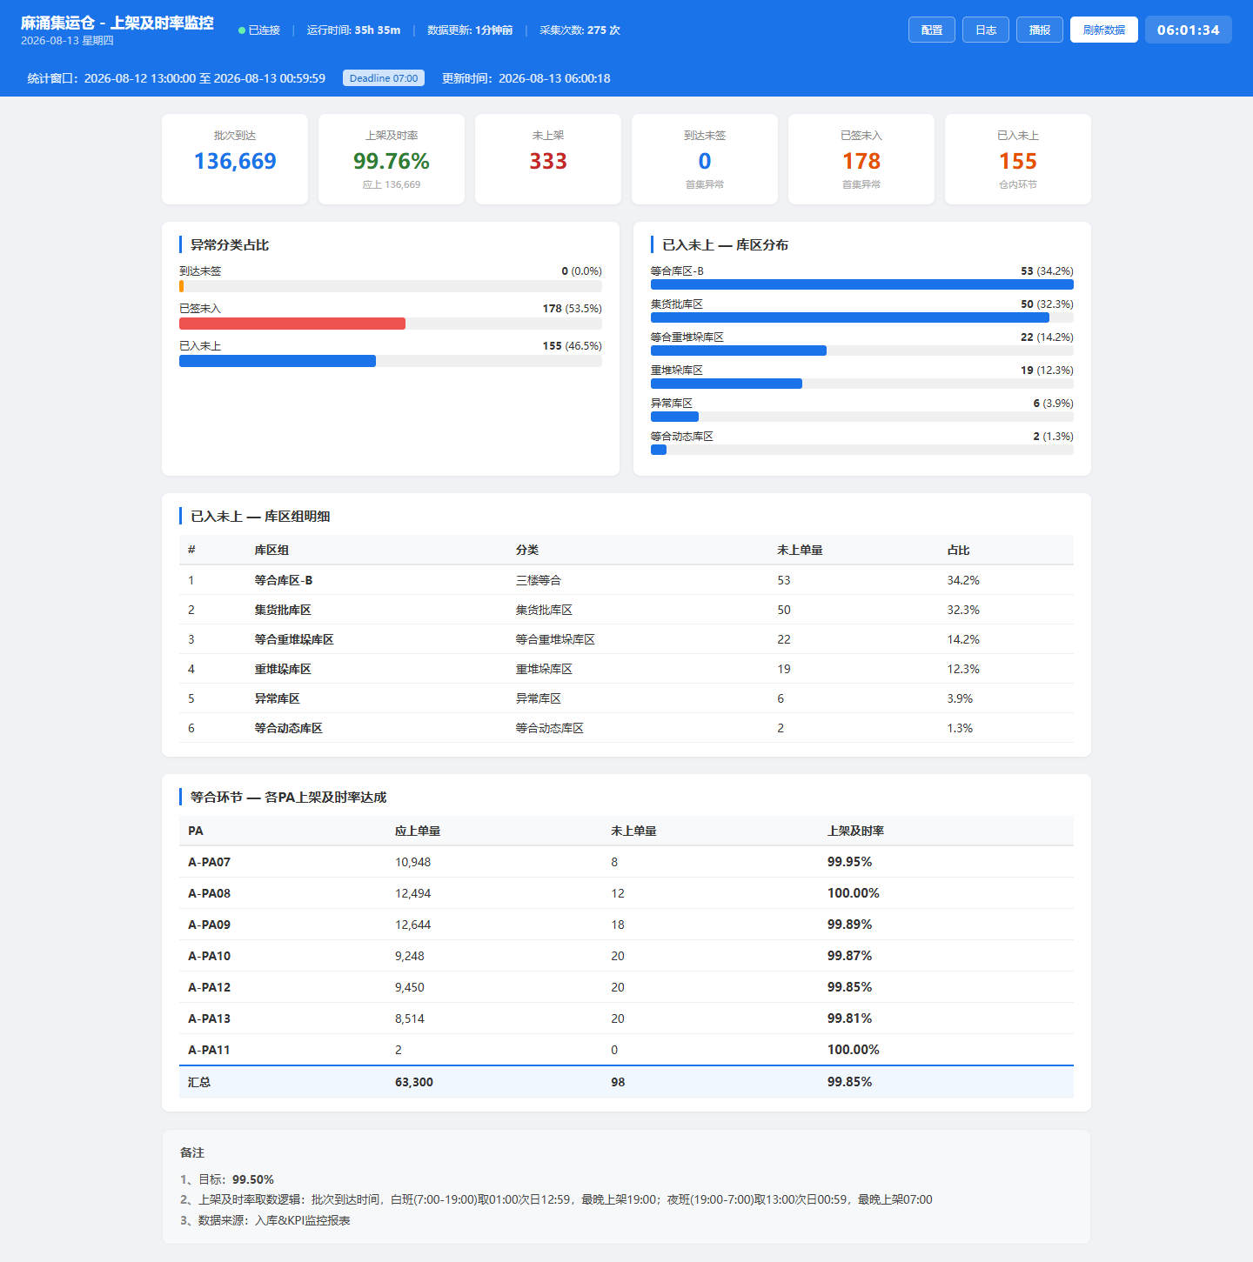The image size is (1253, 1262).
Task: Select the 批次到达 136,669 card
Action: coord(235,159)
